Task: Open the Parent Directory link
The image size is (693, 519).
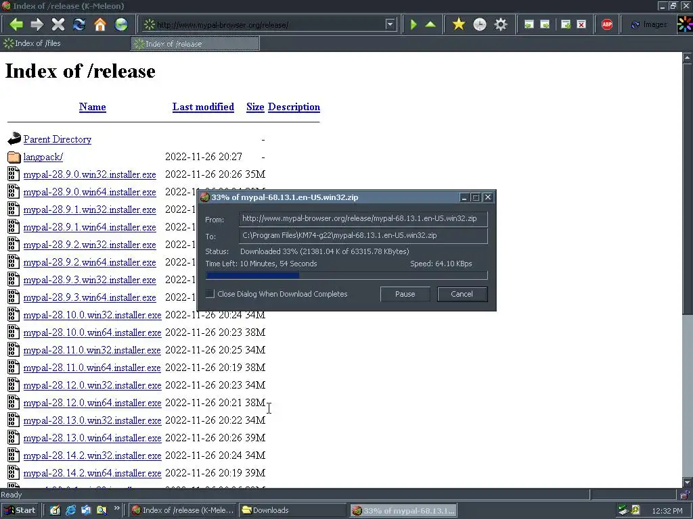Action: (58, 139)
